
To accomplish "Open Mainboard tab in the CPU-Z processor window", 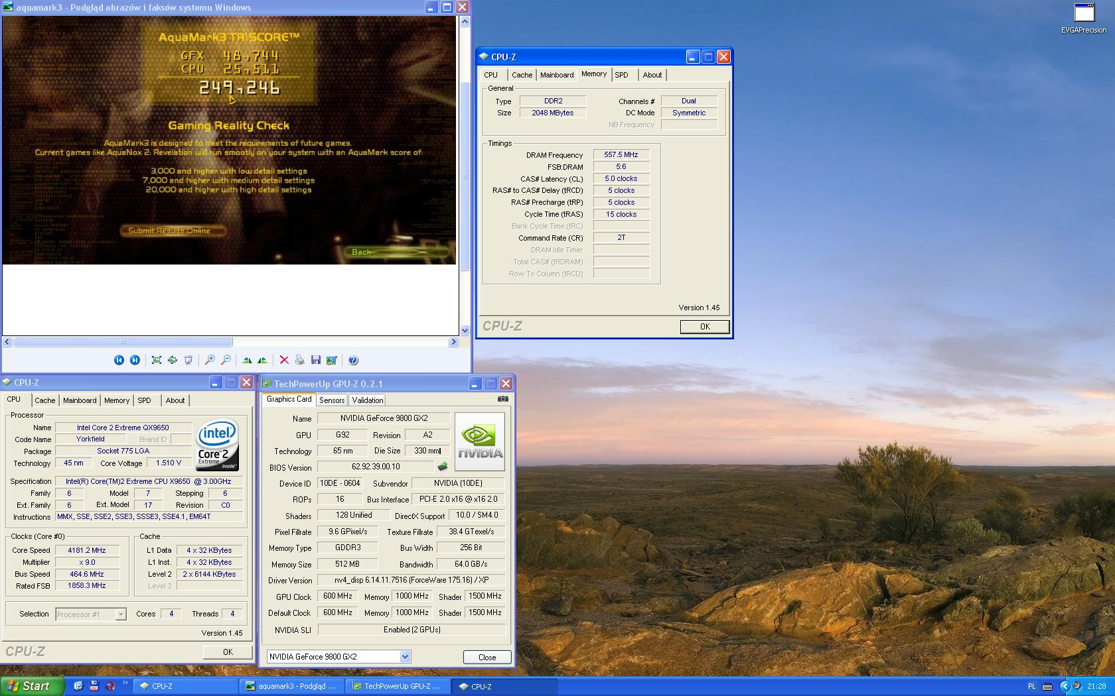I will coord(80,400).
